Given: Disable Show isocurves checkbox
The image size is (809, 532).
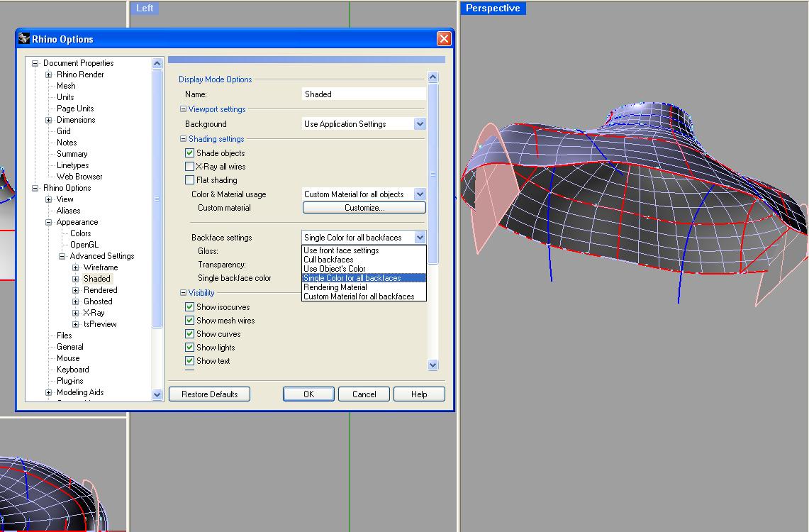Looking at the screenshot, I should point(190,307).
